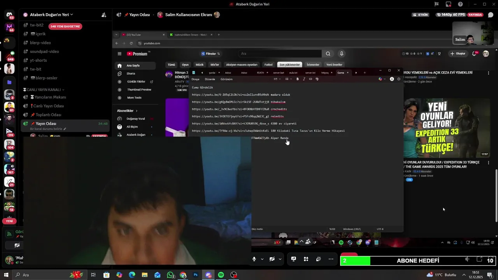Select the Müzik filter chip
Image resolution: width=498 pixels, height=280 pixels.
(x=200, y=65)
